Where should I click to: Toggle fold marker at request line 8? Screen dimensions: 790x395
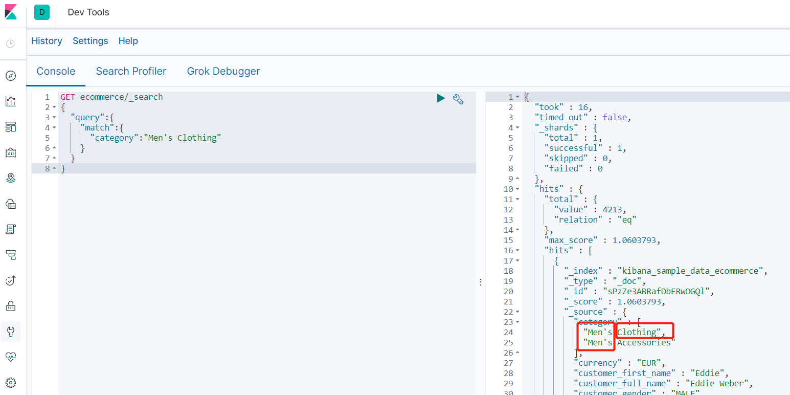[x=54, y=168]
